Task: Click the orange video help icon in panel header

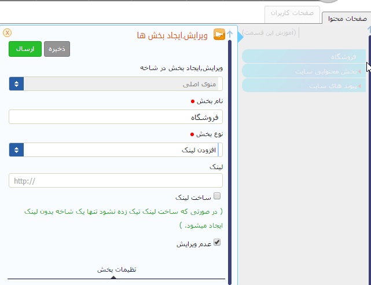Action: click(219, 35)
